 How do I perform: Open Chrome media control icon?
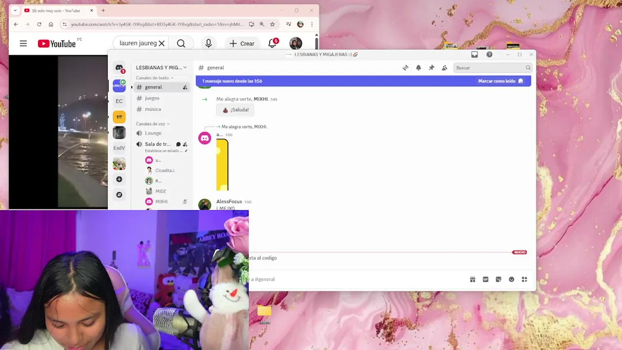coord(289,24)
